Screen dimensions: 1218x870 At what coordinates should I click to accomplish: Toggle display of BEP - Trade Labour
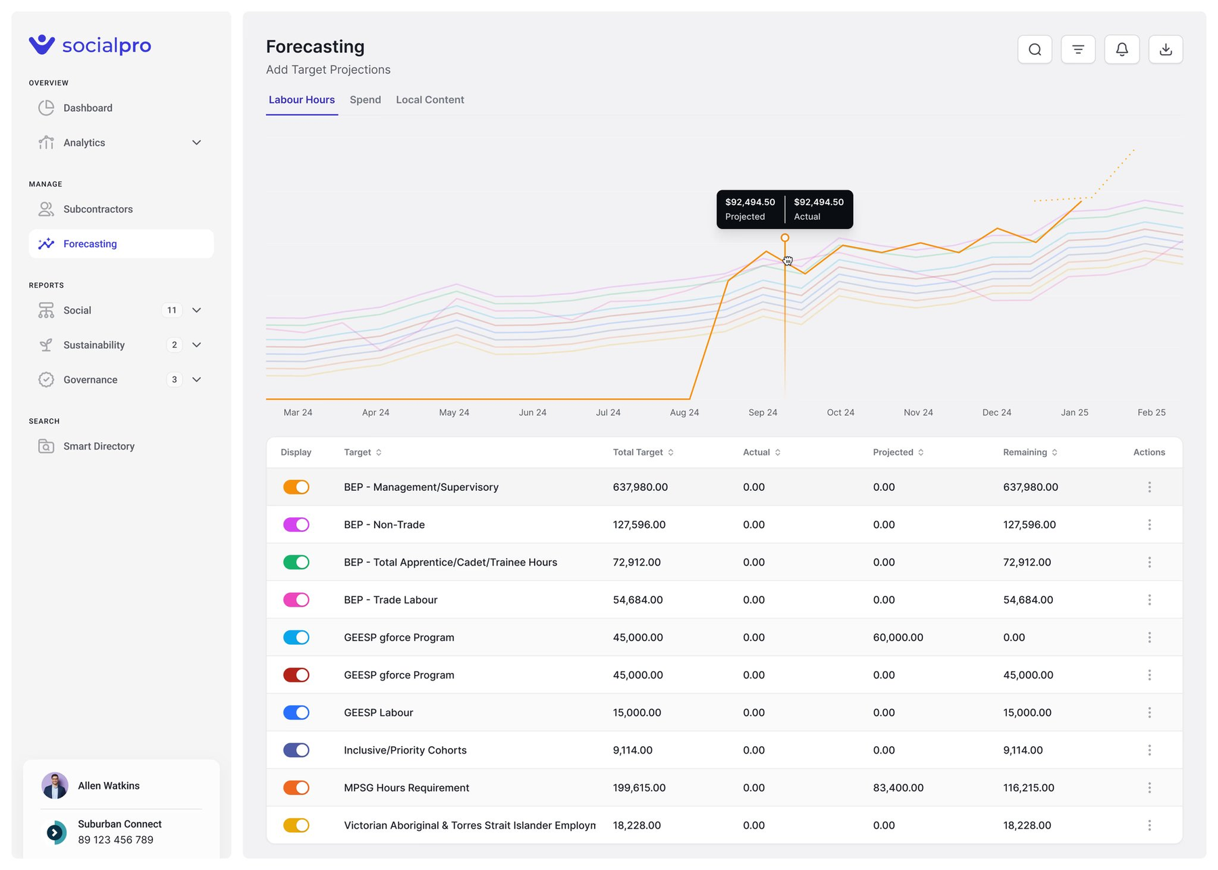(x=296, y=600)
